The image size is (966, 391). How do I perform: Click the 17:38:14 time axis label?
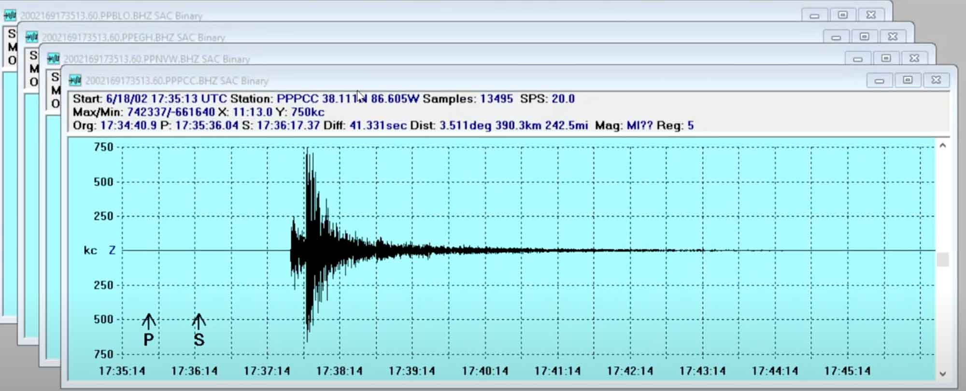(339, 371)
